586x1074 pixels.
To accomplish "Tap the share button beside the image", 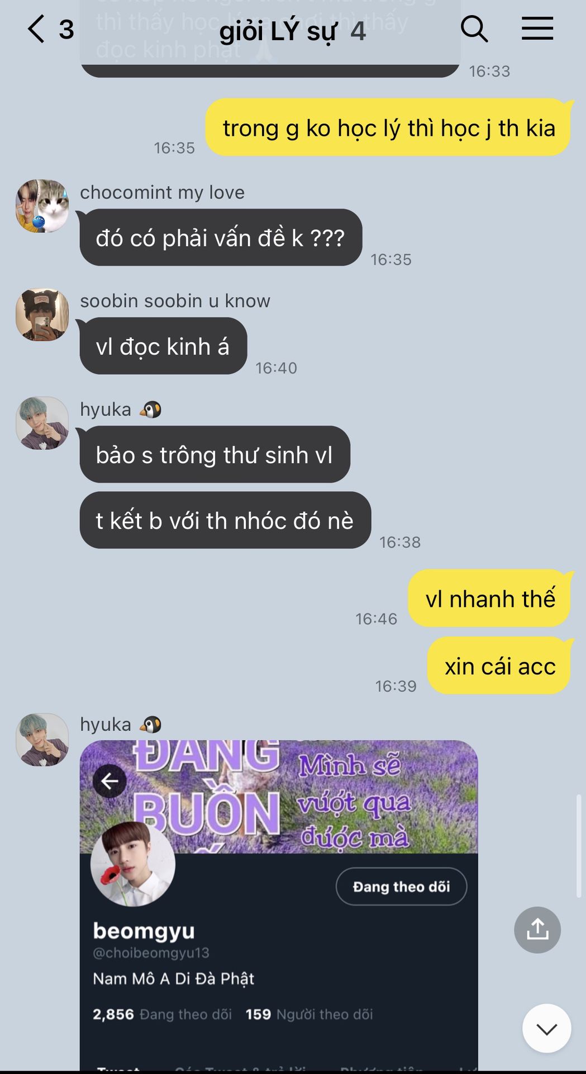I will pyautogui.click(x=537, y=930).
